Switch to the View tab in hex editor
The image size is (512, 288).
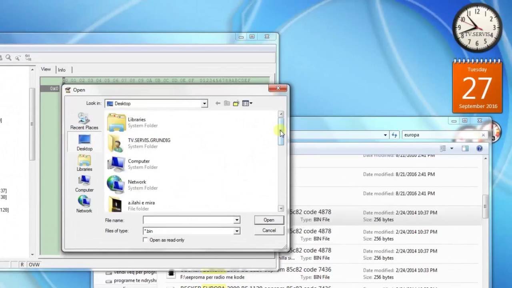point(46,69)
